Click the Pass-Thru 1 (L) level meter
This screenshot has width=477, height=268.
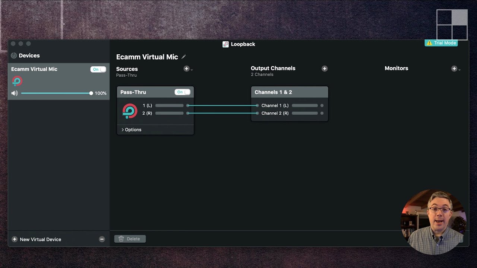click(170, 105)
